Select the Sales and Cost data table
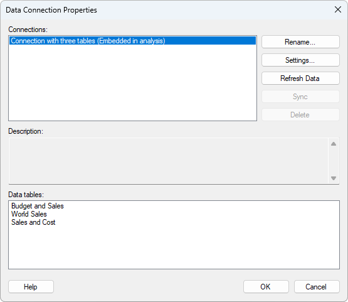This screenshot has height=302, width=348. click(x=33, y=222)
